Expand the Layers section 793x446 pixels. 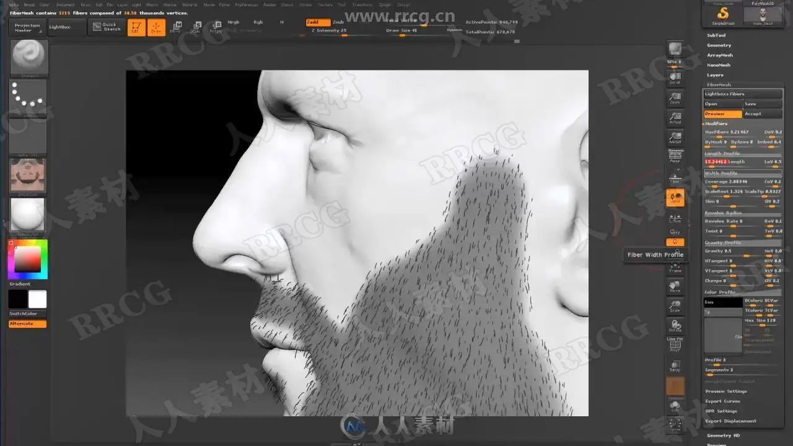(x=715, y=75)
